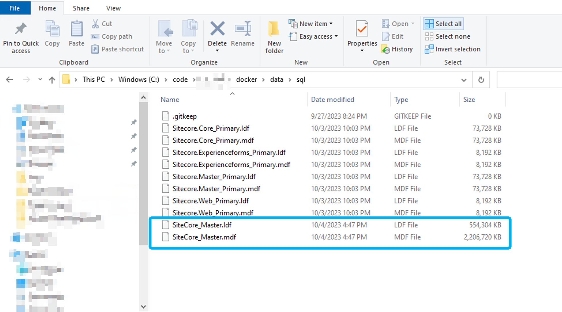562x312 pixels.
Task: Open the Copy to command
Action: click(188, 37)
